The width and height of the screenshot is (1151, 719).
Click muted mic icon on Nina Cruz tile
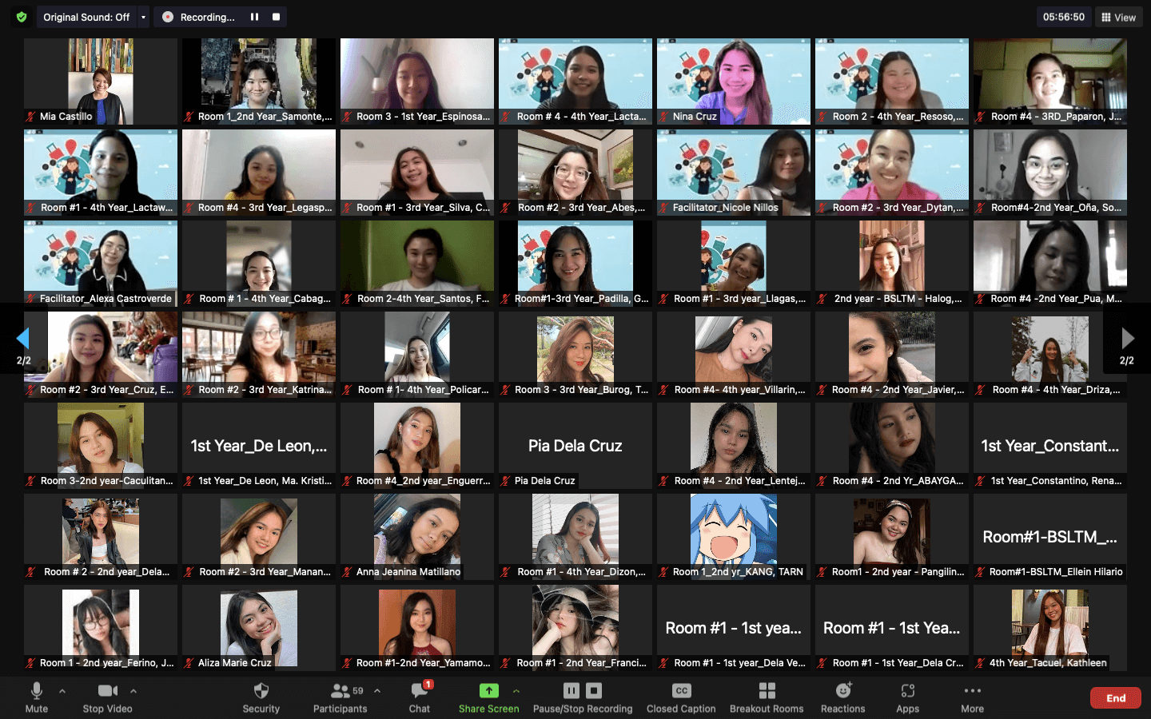pos(664,117)
